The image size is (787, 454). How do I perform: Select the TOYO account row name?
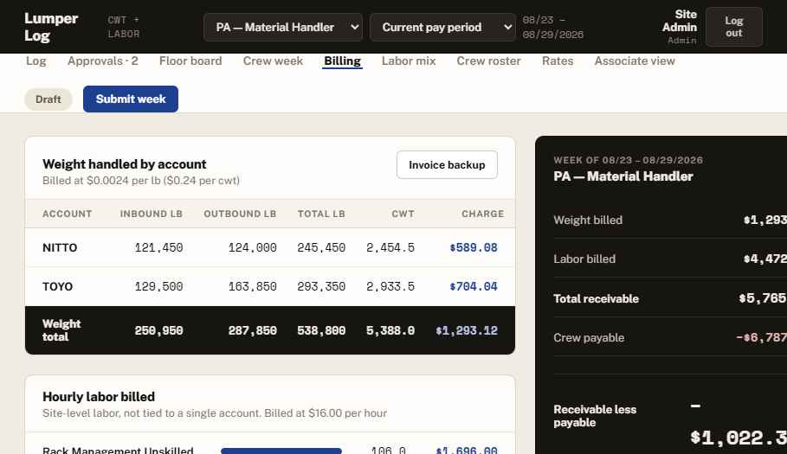pyautogui.click(x=58, y=286)
